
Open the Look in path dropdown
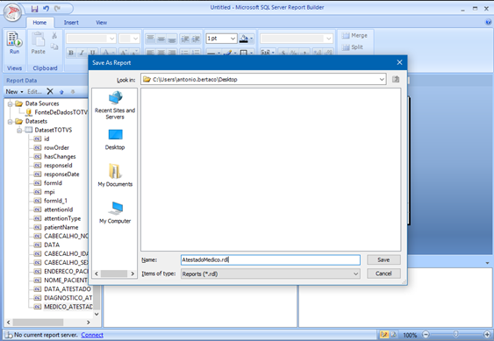[x=382, y=80]
